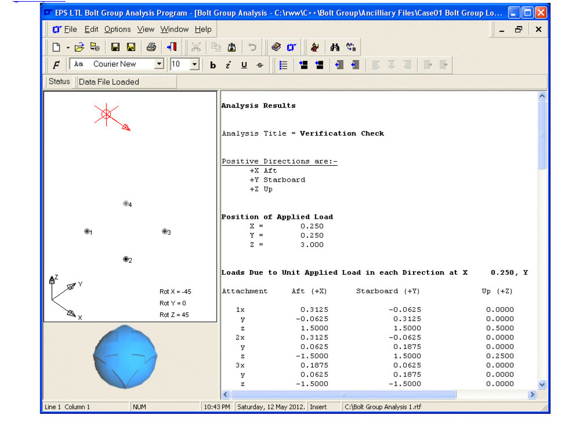This screenshot has width=572, height=426.
Task: Click the greyed align center icon
Action: click(391, 65)
